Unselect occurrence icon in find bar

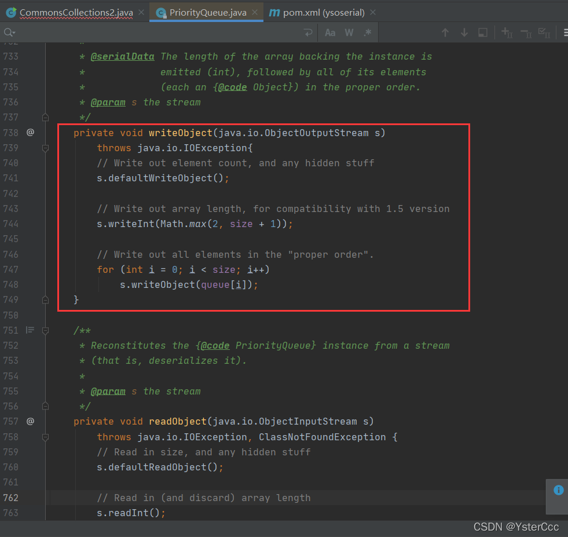[526, 33]
